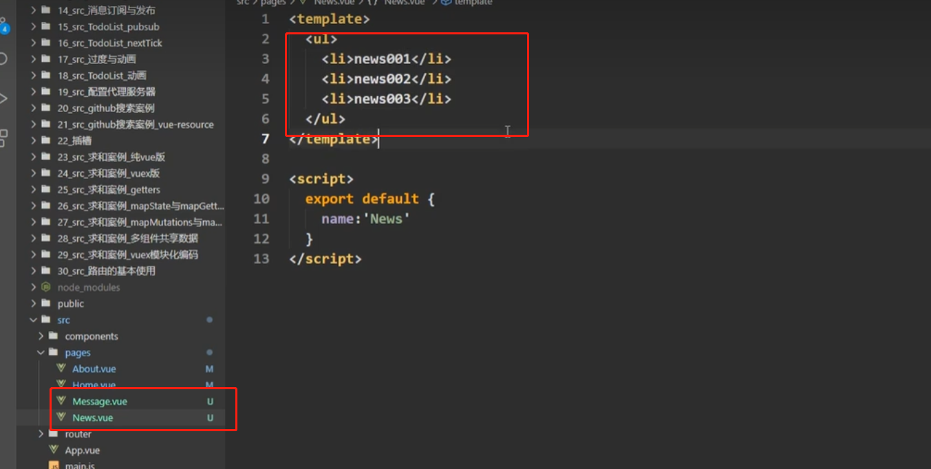Viewport: 931px width, 469px height.
Task: Click folder icon of the router folder
Action: [54, 433]
